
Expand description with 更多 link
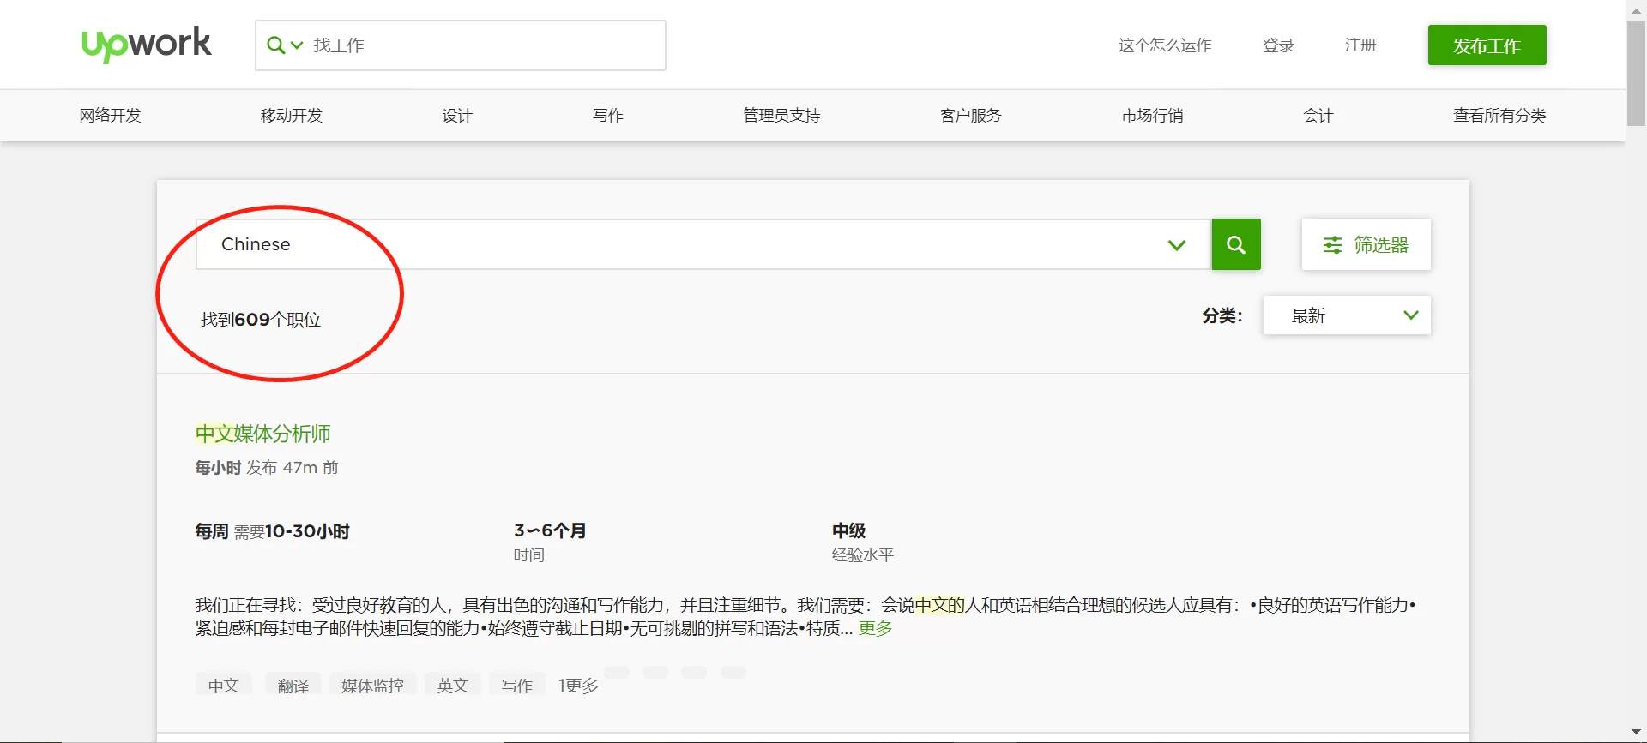tap(875, 628)
